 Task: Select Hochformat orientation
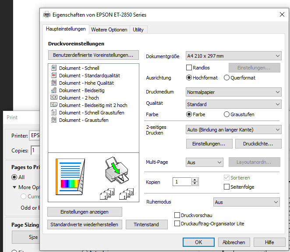coord(189,78)
